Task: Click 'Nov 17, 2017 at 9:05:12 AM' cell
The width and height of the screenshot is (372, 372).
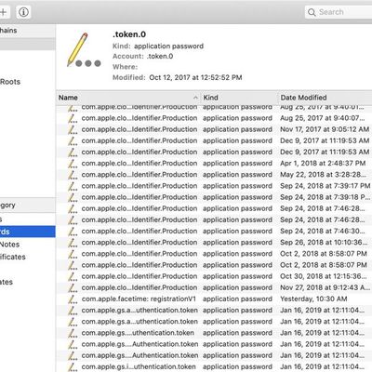Action: pos(325,129)
